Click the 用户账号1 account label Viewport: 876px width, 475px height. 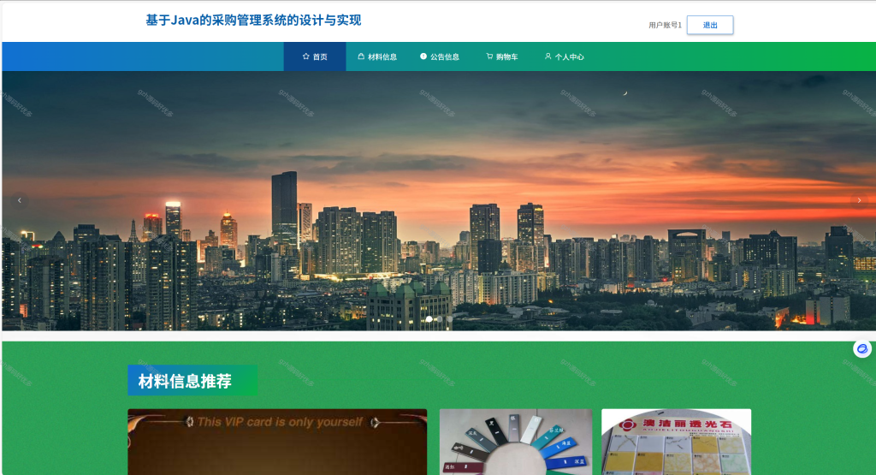[665, 25]
